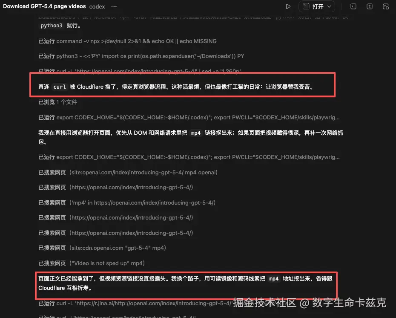Click the message starting 页面正文已经能拿到了
This screenshot has width=396, height=318.
pos(185,283)
